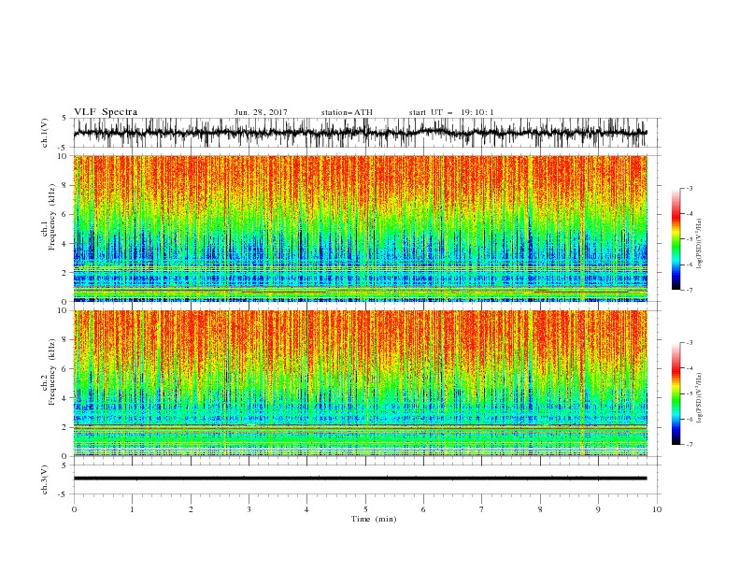Click the "-7" tick on ch.1 colorbar

pos(689,290)
